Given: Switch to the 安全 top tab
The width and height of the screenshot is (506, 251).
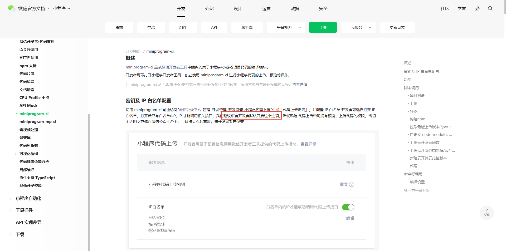Looking at the screenshot, I should pos(323,9).
